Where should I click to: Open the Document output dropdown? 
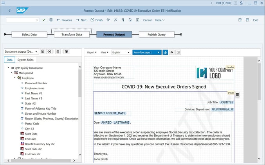(x=22, y=52)
